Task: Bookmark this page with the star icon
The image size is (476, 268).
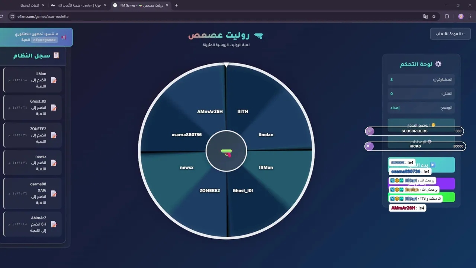Action: pyautogui.click(x=434, y=16)
